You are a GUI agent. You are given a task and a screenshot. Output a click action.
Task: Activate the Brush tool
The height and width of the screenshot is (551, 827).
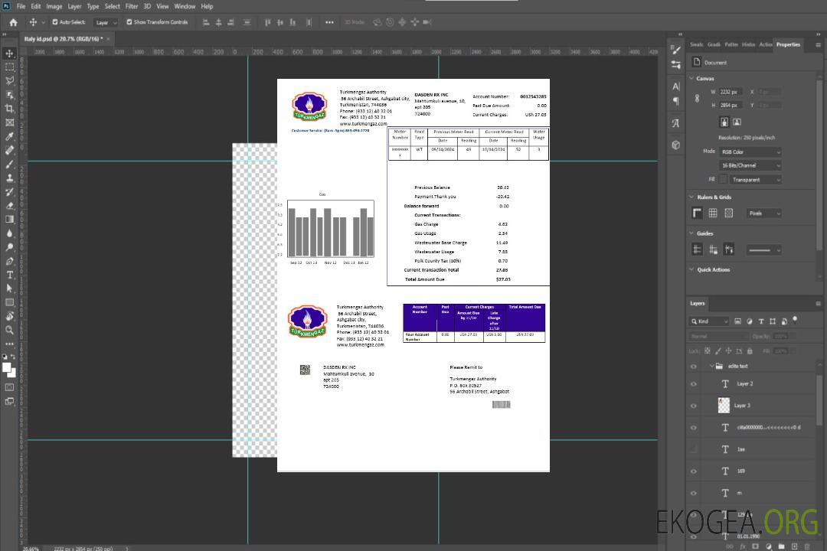tap(9, 164)
